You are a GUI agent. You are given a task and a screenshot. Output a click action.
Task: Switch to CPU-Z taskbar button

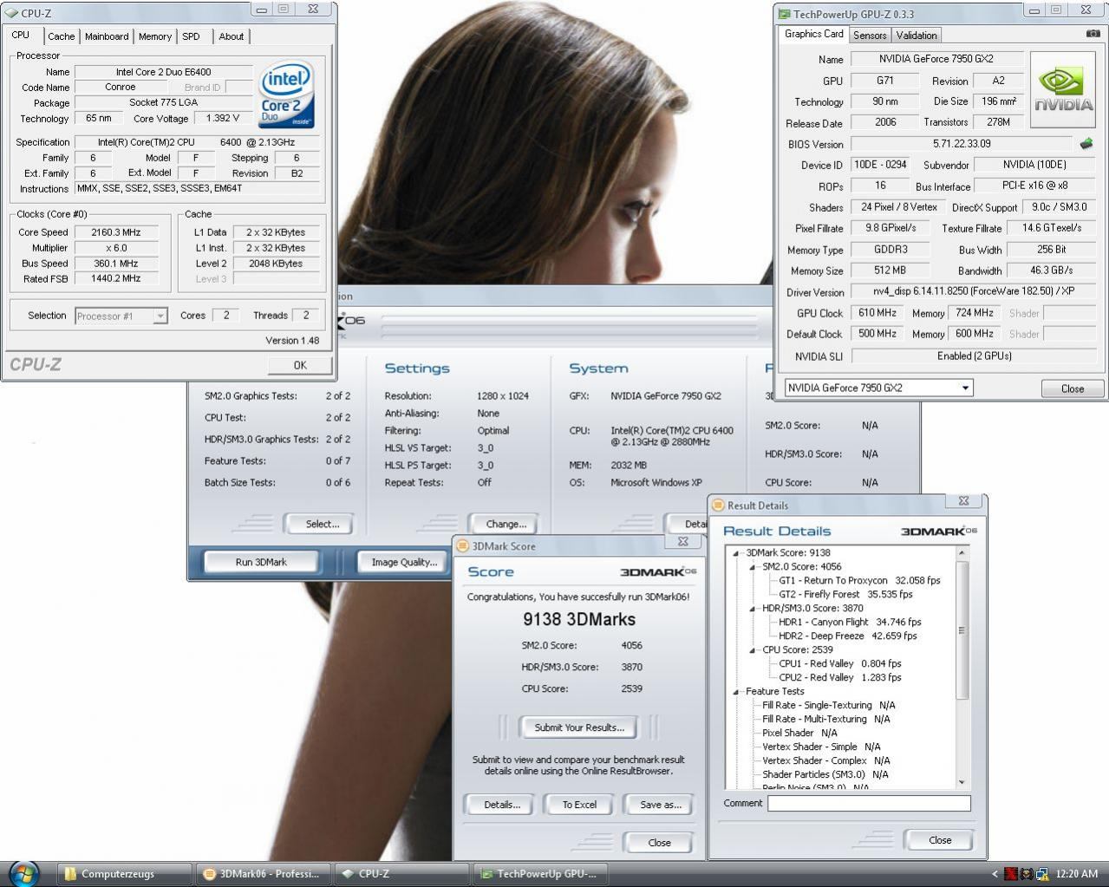[402, 874]
